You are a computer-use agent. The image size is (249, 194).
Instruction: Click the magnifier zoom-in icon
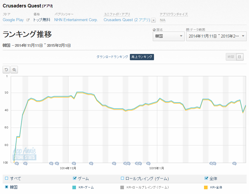click(x=14, y=70)
